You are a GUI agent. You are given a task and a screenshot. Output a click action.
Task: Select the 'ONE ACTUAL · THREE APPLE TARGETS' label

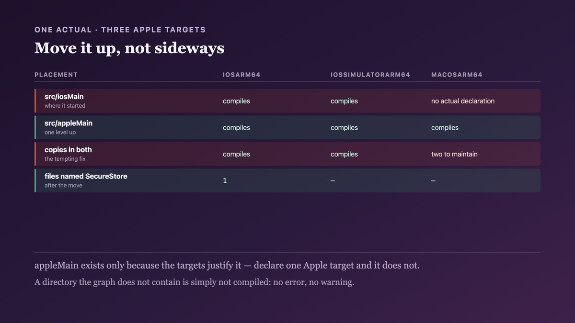point(120,30)
